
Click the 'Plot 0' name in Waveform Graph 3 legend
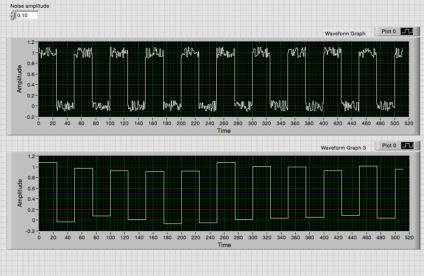[x=389, y=145]
